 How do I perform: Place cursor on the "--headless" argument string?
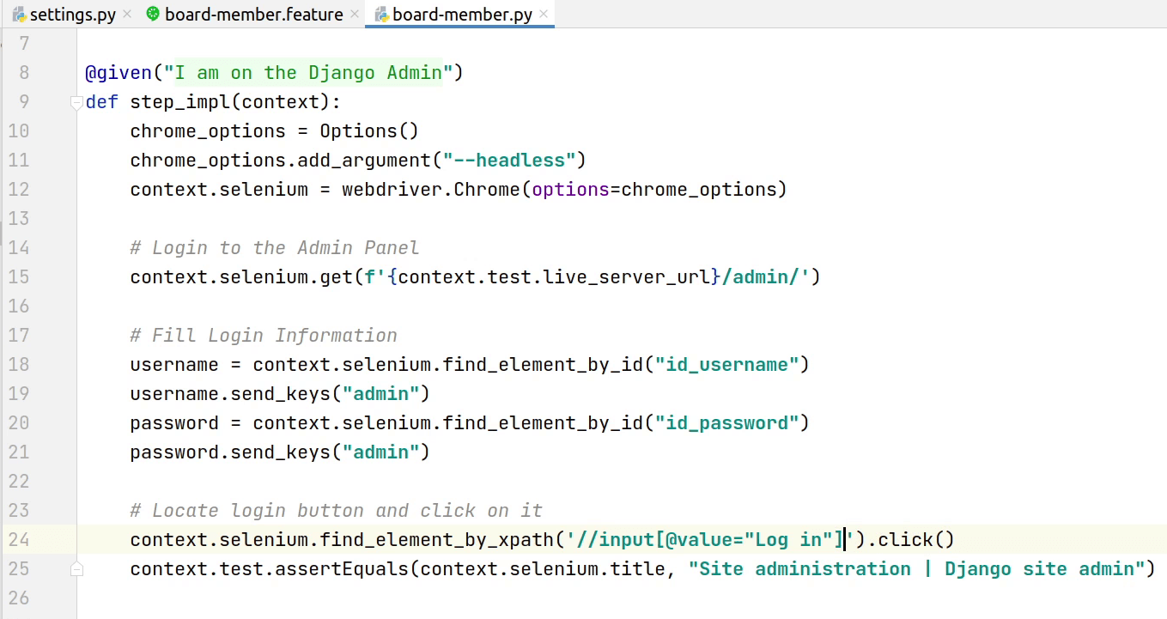509,161
